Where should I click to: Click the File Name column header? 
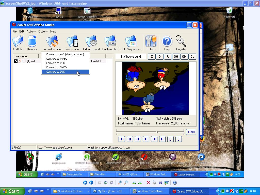(x=26, y=56)
